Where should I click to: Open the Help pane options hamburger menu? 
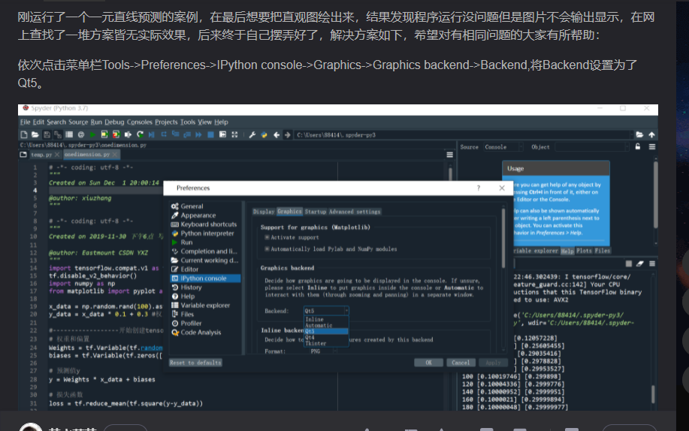coord(652,146)
